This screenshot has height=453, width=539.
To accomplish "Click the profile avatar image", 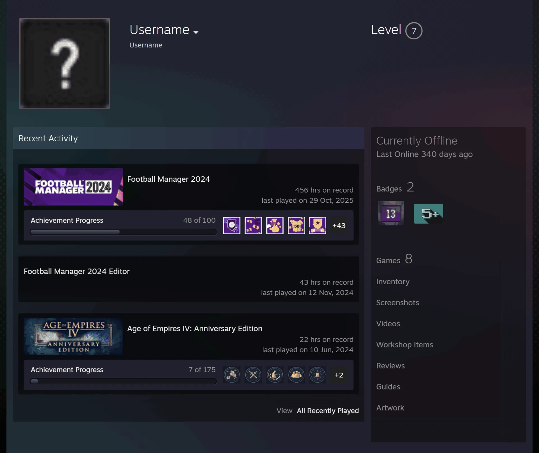I will coord(65,63).
